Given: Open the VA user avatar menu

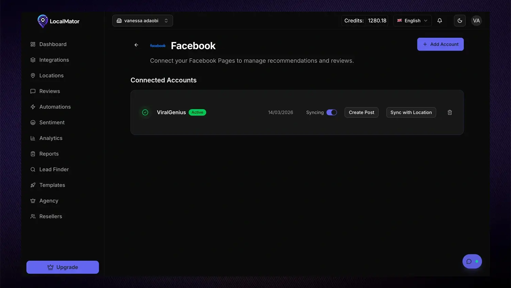Looking at the screenshot, I should [476, 21].
